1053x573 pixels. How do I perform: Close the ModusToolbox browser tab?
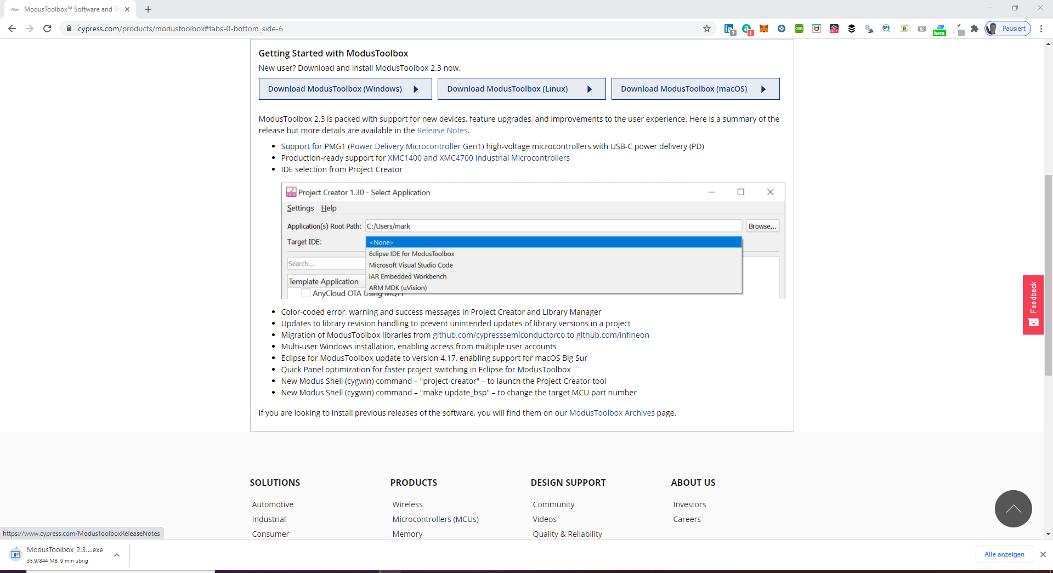click(x=127, y=9)
